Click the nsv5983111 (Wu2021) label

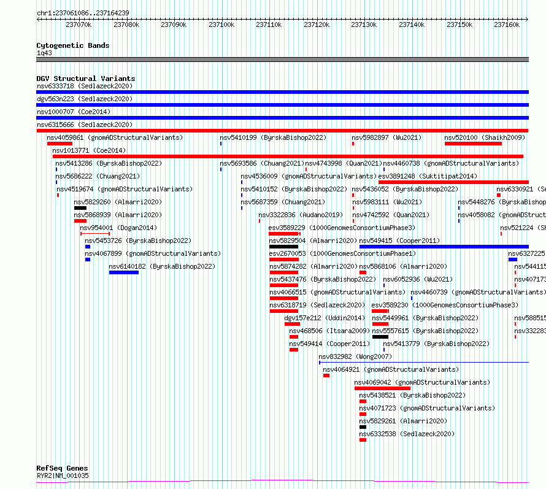tap(387, 202)
